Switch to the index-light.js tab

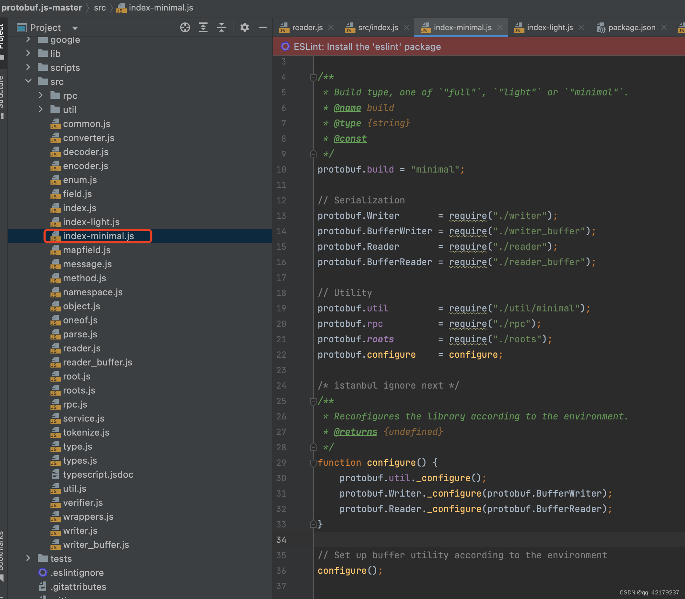549,27
